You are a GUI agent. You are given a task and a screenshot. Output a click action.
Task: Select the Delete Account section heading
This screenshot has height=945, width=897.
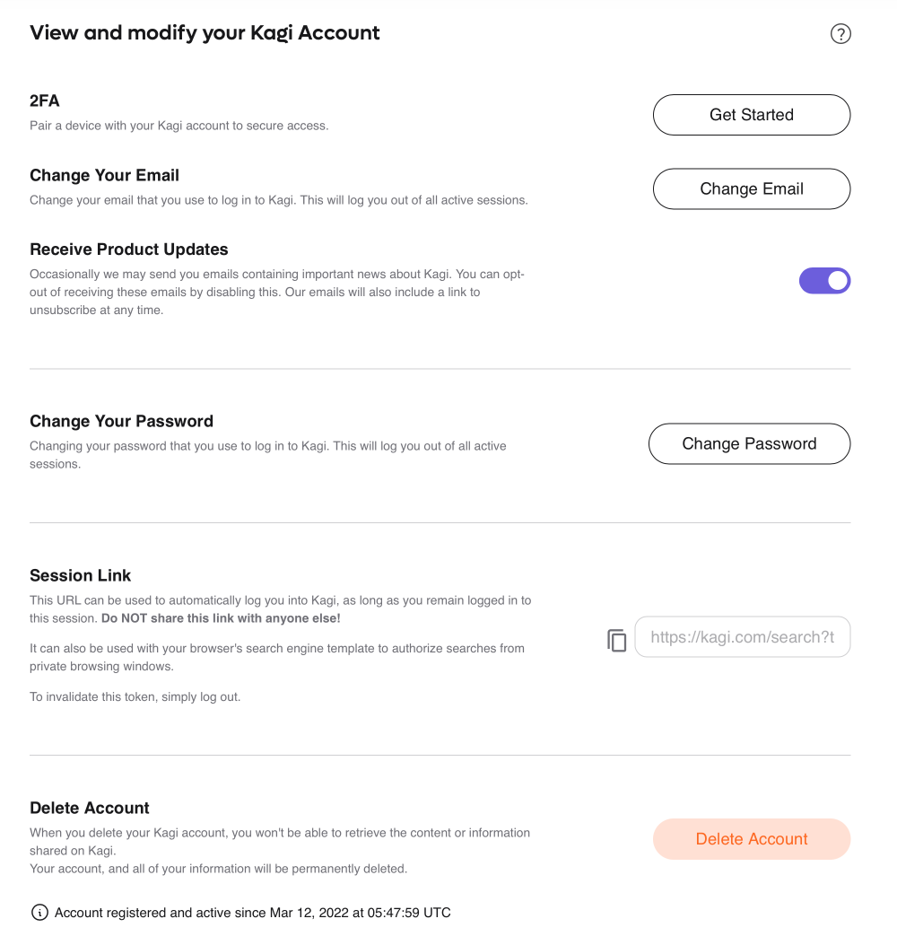pyautogui.click(x=89, y=808)
